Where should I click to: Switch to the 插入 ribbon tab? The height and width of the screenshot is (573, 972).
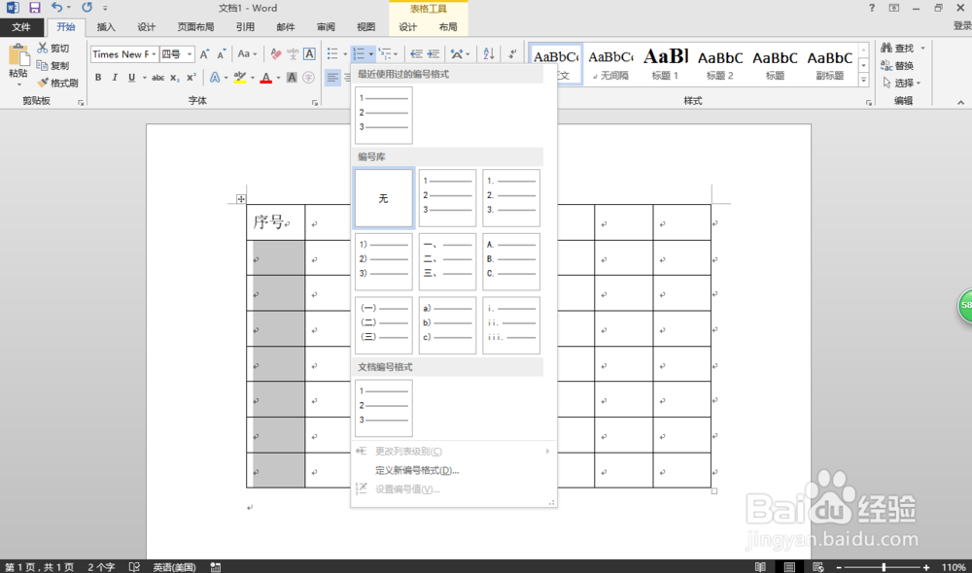105,27
